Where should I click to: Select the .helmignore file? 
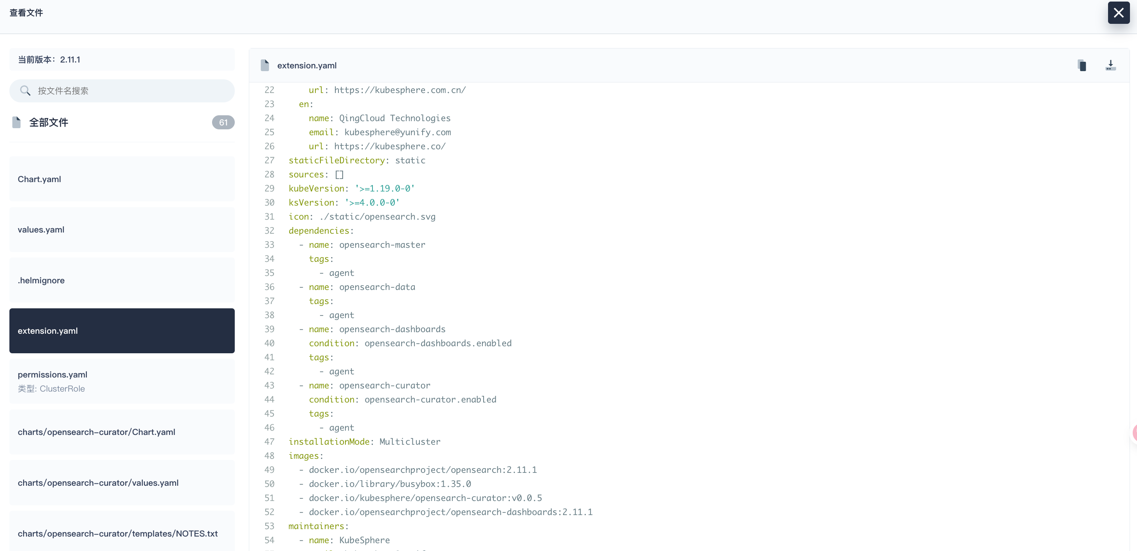(x=122, y=280)
